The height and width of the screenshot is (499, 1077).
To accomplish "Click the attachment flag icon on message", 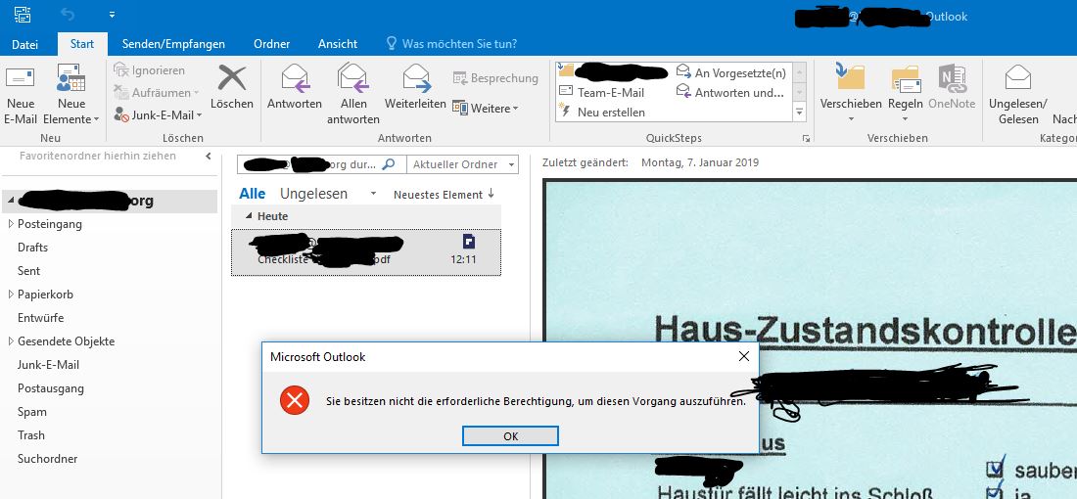I will (468, 241).
